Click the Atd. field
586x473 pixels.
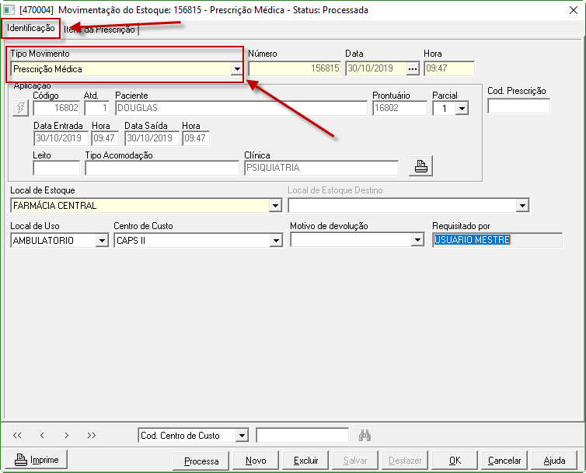click(97, 109)
